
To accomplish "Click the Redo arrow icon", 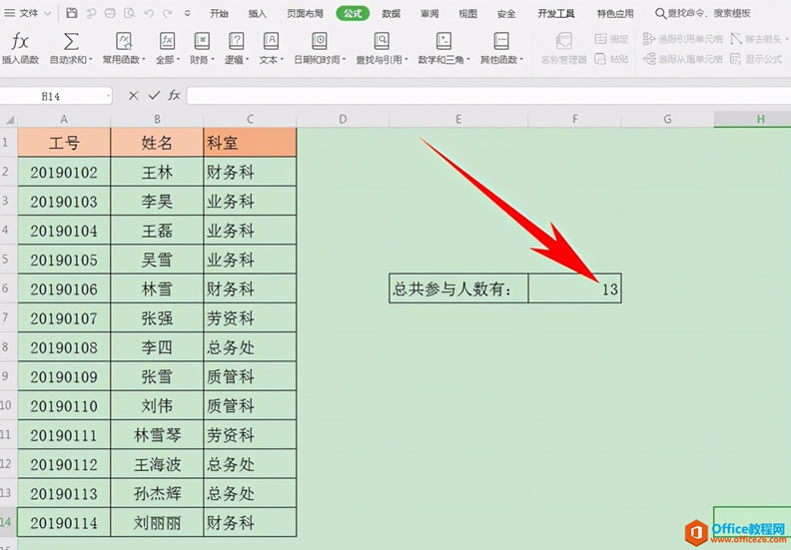I will click(x=168, y=13).
